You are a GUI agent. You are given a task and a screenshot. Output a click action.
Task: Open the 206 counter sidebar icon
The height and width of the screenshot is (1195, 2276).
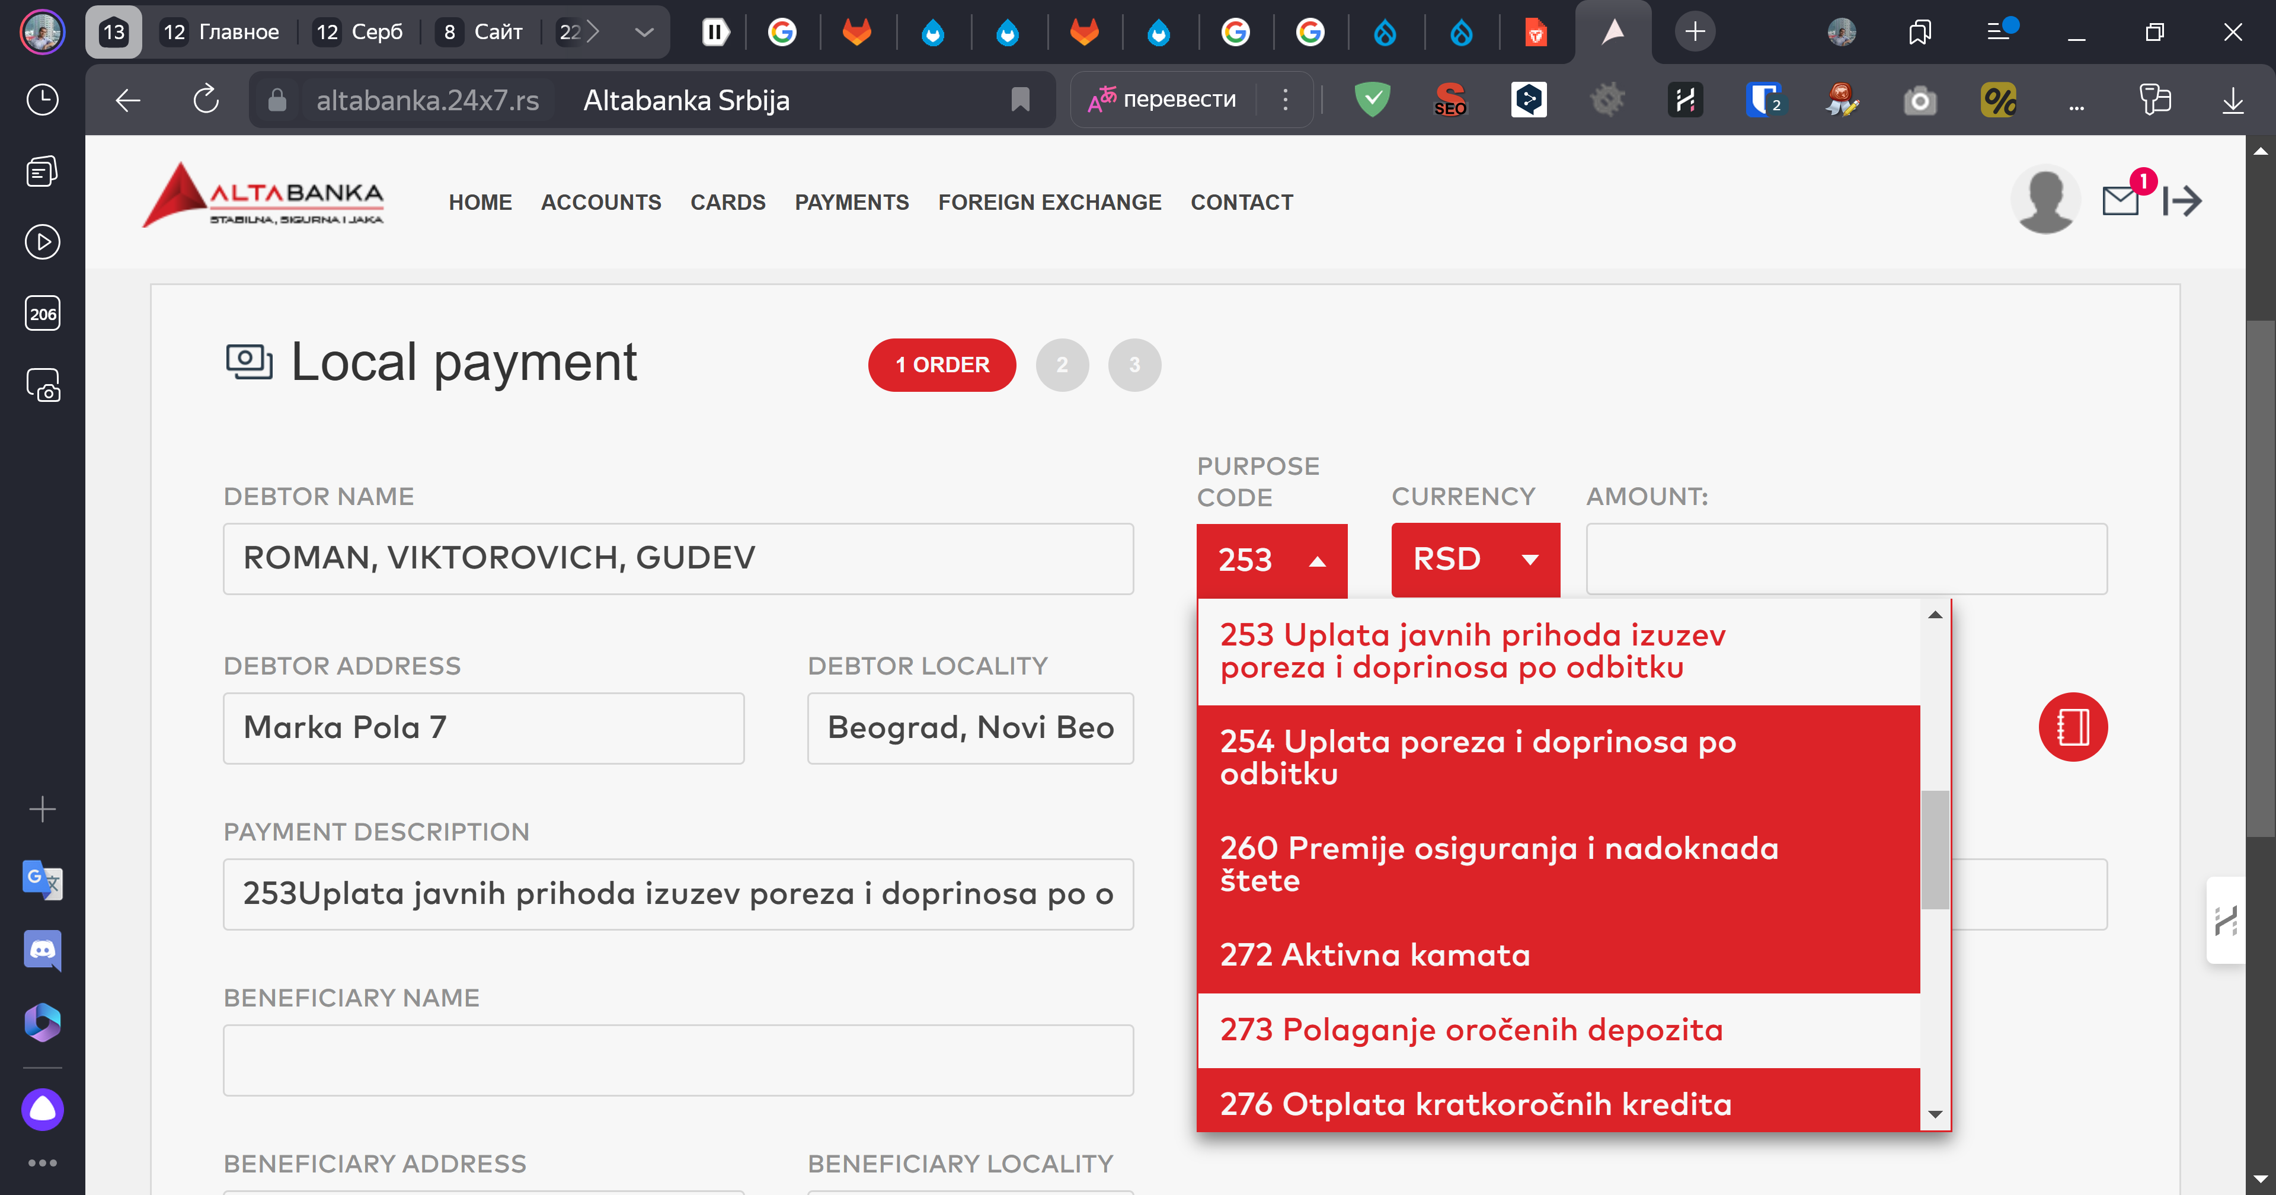tap(43, 313)
